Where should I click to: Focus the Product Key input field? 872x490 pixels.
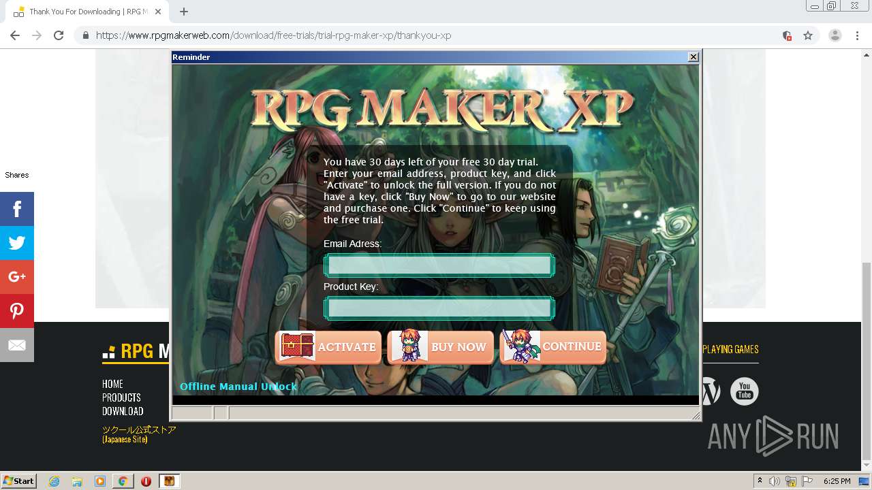pos(439,308)
